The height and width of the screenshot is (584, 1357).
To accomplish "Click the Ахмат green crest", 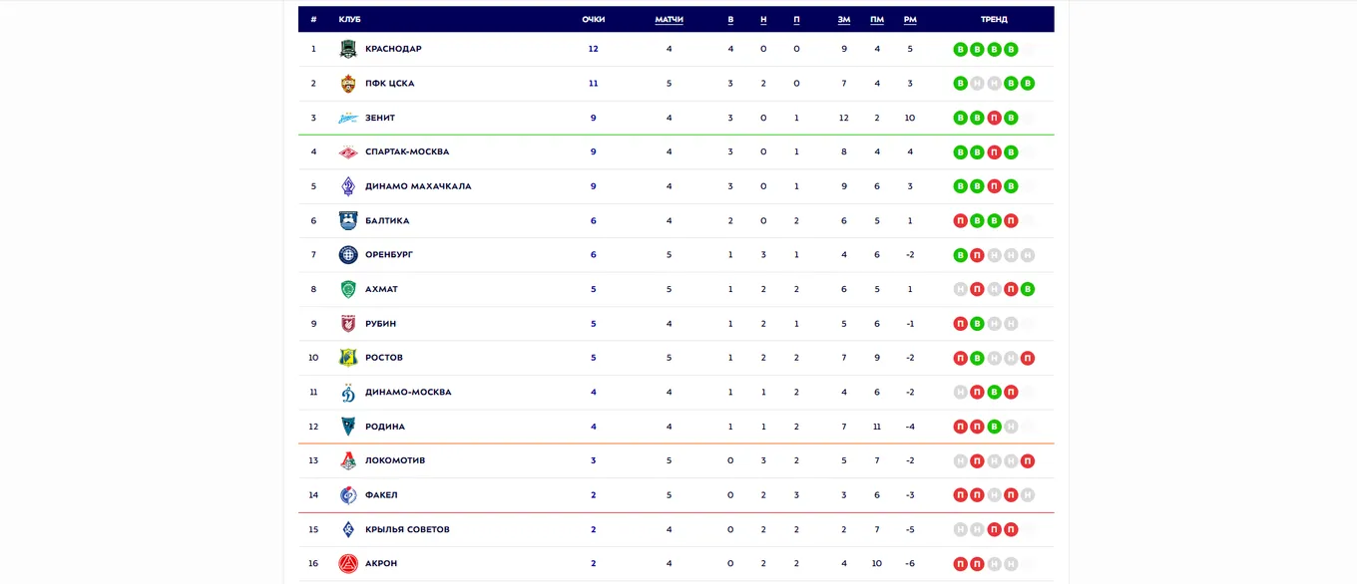I will pyautogui.click(x=348, y=289).
